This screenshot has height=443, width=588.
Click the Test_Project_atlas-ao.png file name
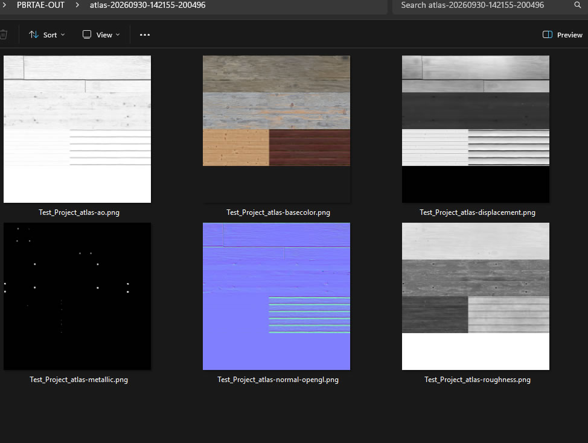(x=79, y=212)
